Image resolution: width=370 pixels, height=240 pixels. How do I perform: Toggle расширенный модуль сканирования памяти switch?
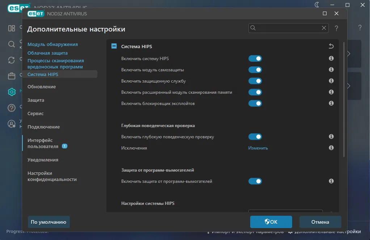255,92
